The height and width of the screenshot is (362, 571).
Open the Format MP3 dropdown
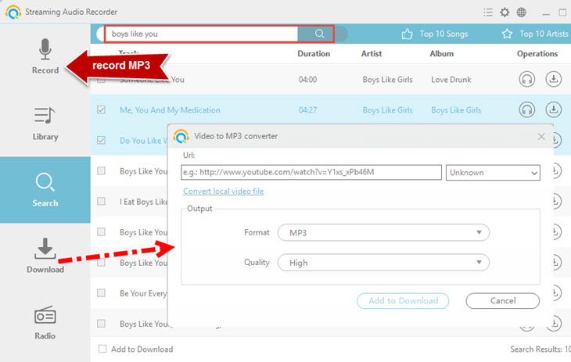click(x=383, y=233)
